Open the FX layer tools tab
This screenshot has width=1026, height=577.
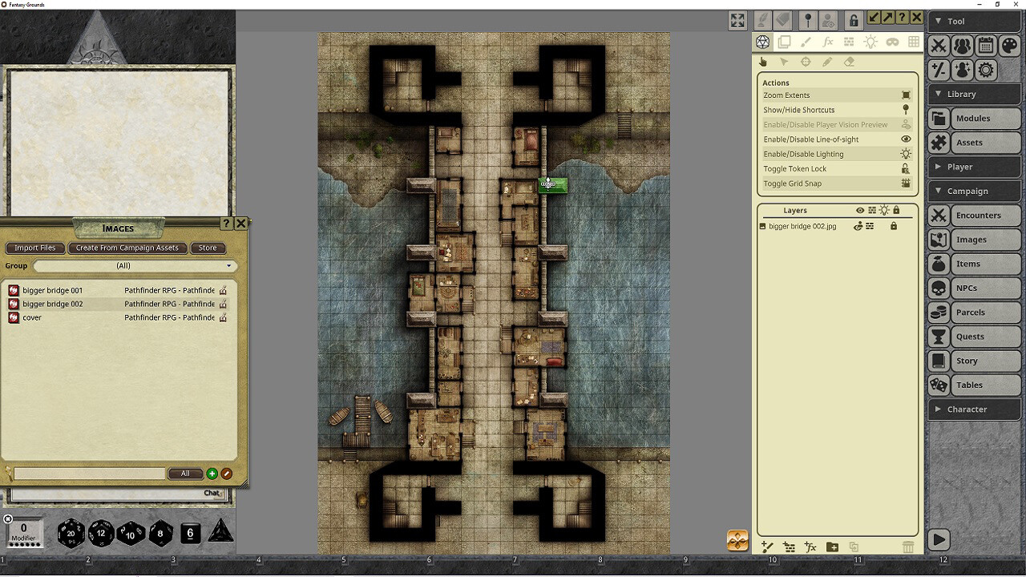pyautogui.click(x=828, y=42)
